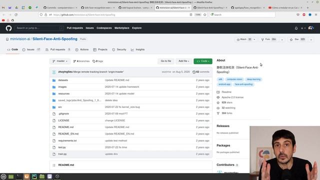Expand the Watch options arrow
Image resolution: width=320 pixels, height=180 pixels.
coord(254,39)
